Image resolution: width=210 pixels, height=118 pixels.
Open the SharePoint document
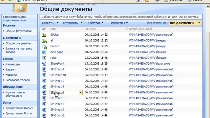[57, 64]
